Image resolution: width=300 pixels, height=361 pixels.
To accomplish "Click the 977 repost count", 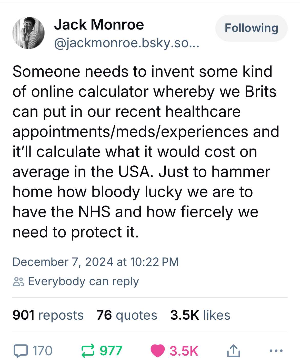I will coord(111,351).
